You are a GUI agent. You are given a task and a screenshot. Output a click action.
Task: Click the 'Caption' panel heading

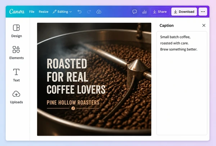click(x=167, y=25)
